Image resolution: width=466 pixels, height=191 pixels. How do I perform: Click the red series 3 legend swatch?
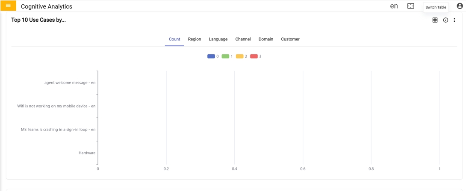[254, 56]
